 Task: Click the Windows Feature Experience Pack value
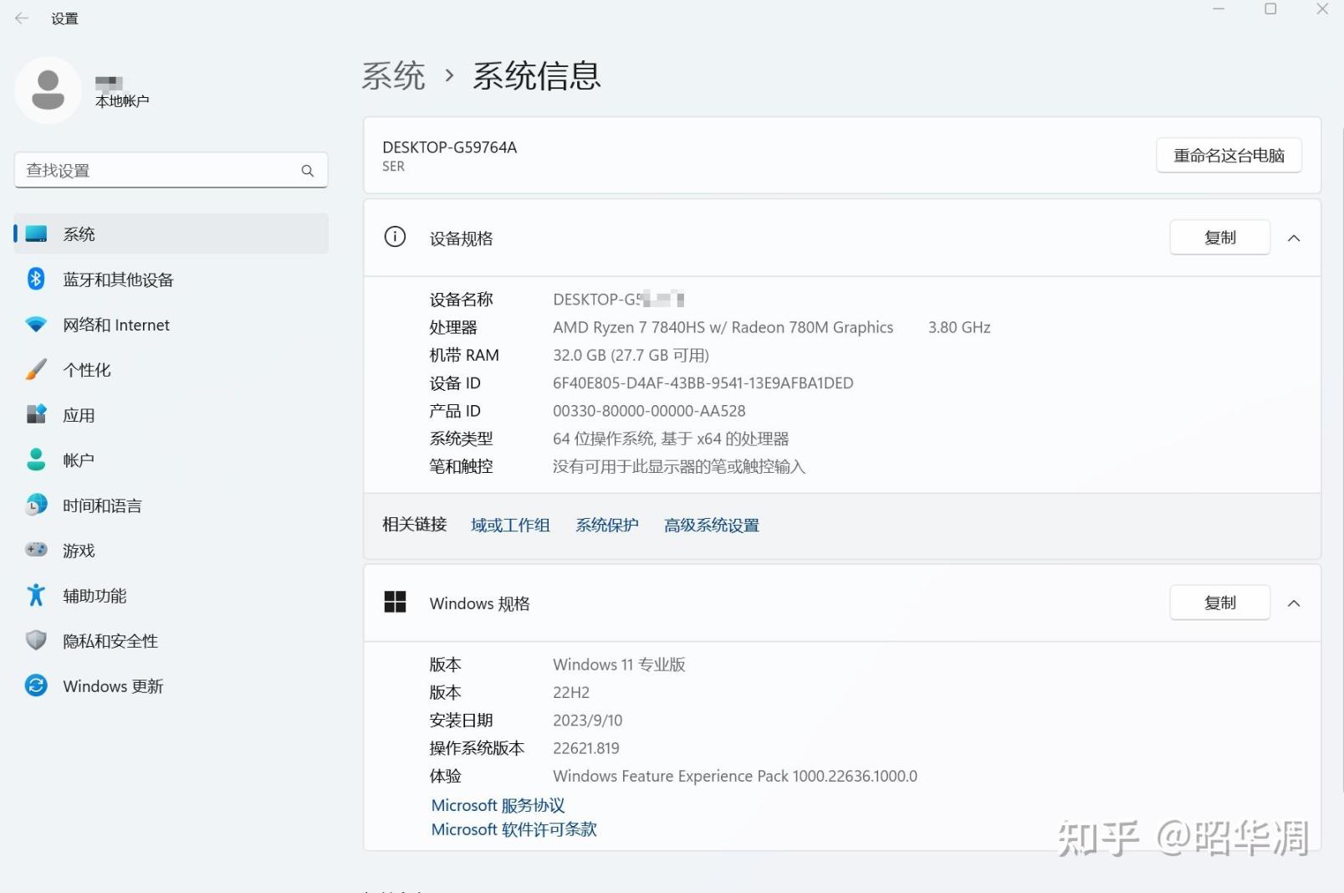pyautogui.click(x=735, y=777)
